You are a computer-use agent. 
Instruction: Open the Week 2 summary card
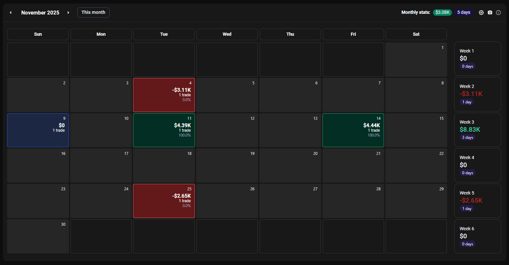click(477, 94)
